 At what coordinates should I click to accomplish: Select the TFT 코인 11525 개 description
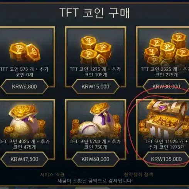[x=166, y=144]
